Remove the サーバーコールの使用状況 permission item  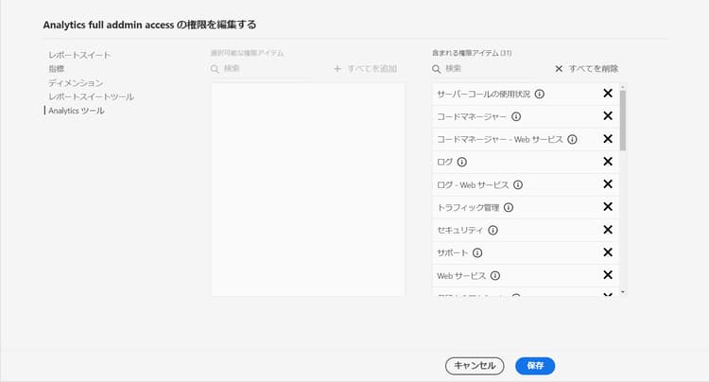(608, 93)
